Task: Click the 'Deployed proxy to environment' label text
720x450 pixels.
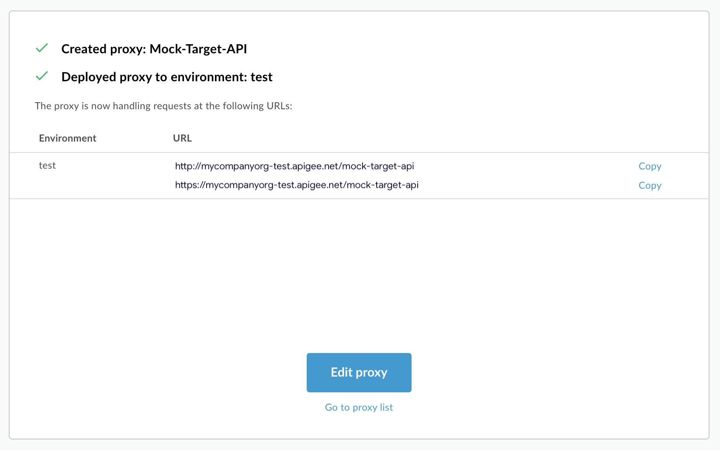Action: point(154,77)
